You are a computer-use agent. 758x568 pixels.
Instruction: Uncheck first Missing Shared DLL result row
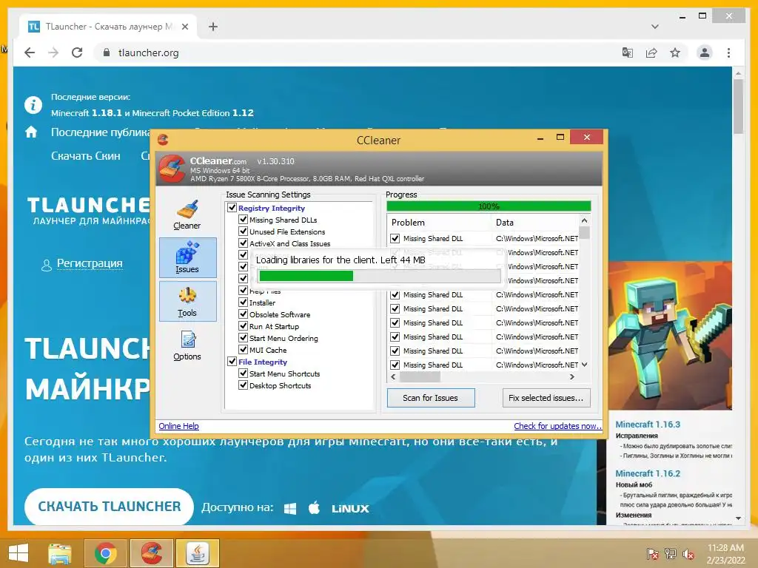(x=395, y=238)
